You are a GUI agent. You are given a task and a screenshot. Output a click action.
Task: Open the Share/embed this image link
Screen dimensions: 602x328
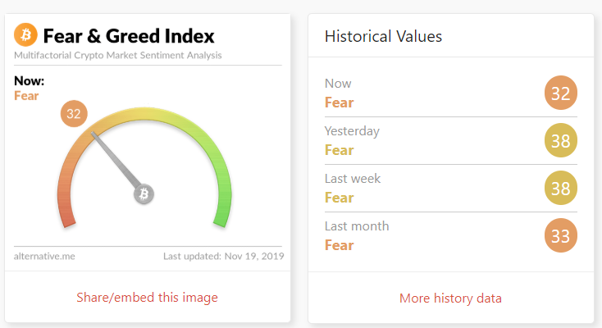click(148, 297)
